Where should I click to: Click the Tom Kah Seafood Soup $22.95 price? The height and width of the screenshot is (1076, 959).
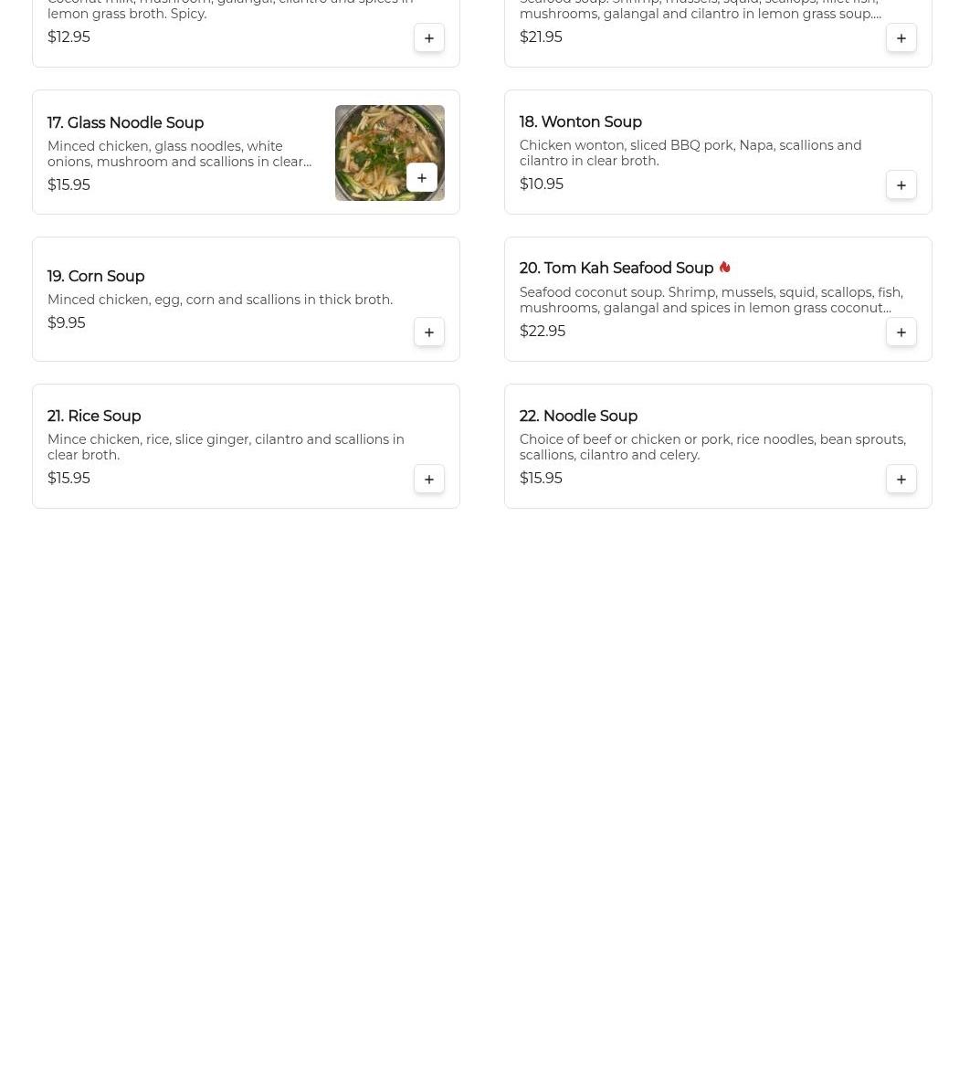click(x=543, y=331)
